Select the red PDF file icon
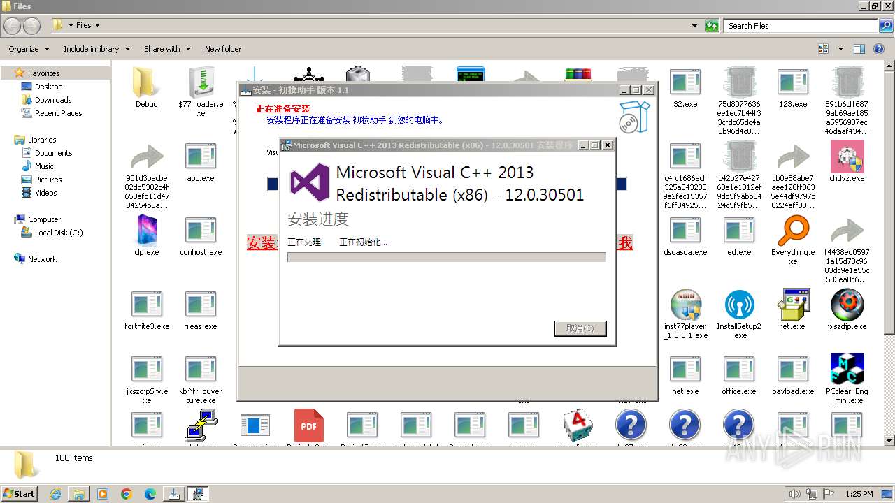The width and height of the screenshot is (895, 503). click(308, 425)
